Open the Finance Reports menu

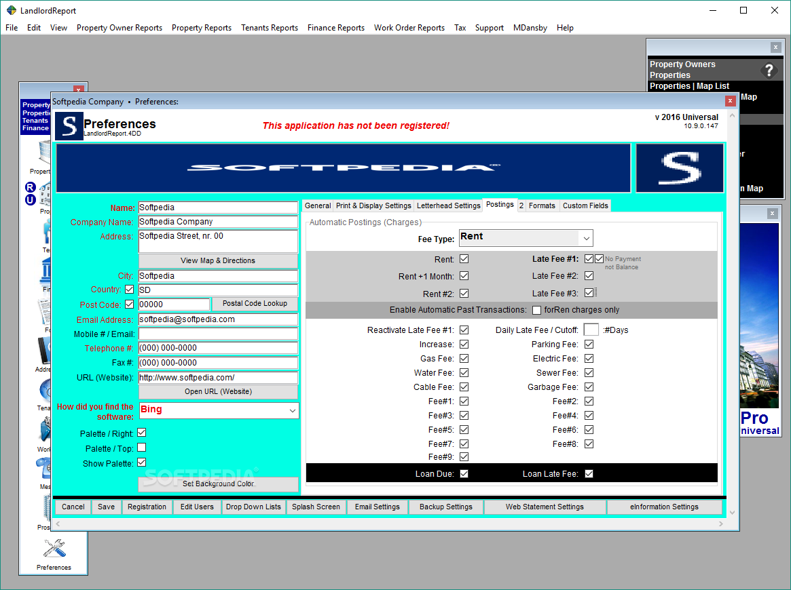(x=336, y=28)
